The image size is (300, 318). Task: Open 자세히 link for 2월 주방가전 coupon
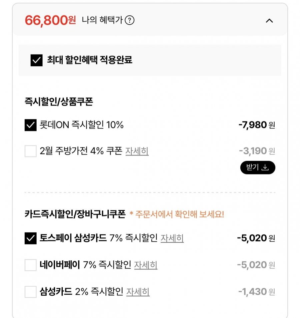pyautogui.click(x=137, y=151)
